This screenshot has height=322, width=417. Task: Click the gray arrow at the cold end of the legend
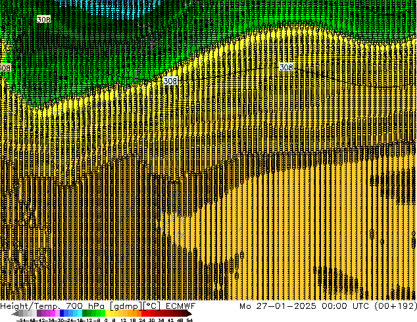(x=15, y=313)
